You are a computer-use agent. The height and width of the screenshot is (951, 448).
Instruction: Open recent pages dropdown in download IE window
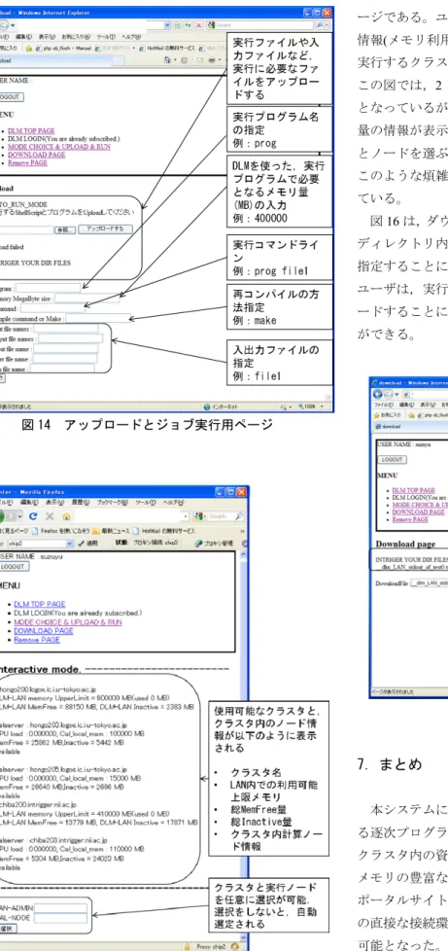click(396, 393)
